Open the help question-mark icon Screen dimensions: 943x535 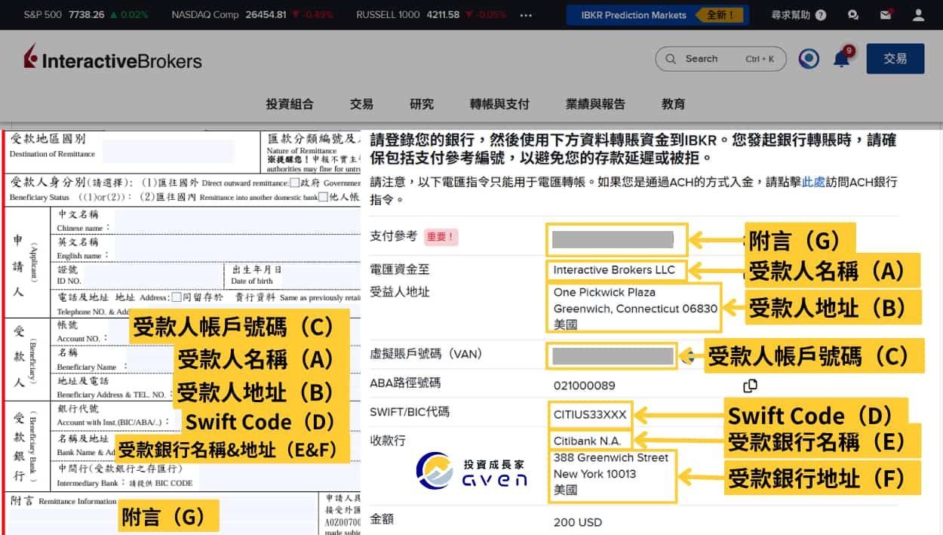821,15
